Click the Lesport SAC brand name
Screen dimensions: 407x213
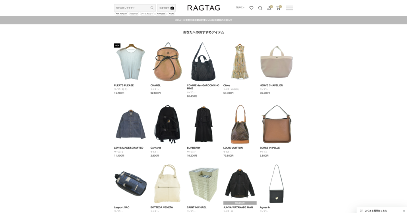[122, 207]
